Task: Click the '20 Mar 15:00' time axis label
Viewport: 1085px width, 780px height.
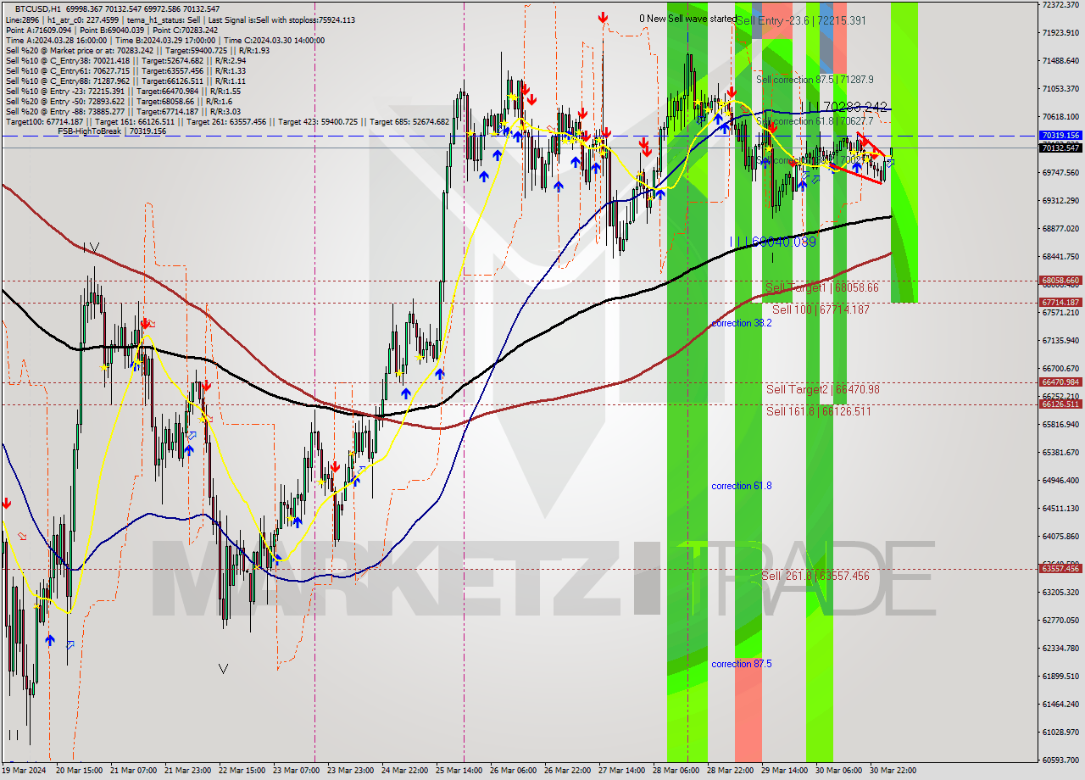Action: pos(77,771)
